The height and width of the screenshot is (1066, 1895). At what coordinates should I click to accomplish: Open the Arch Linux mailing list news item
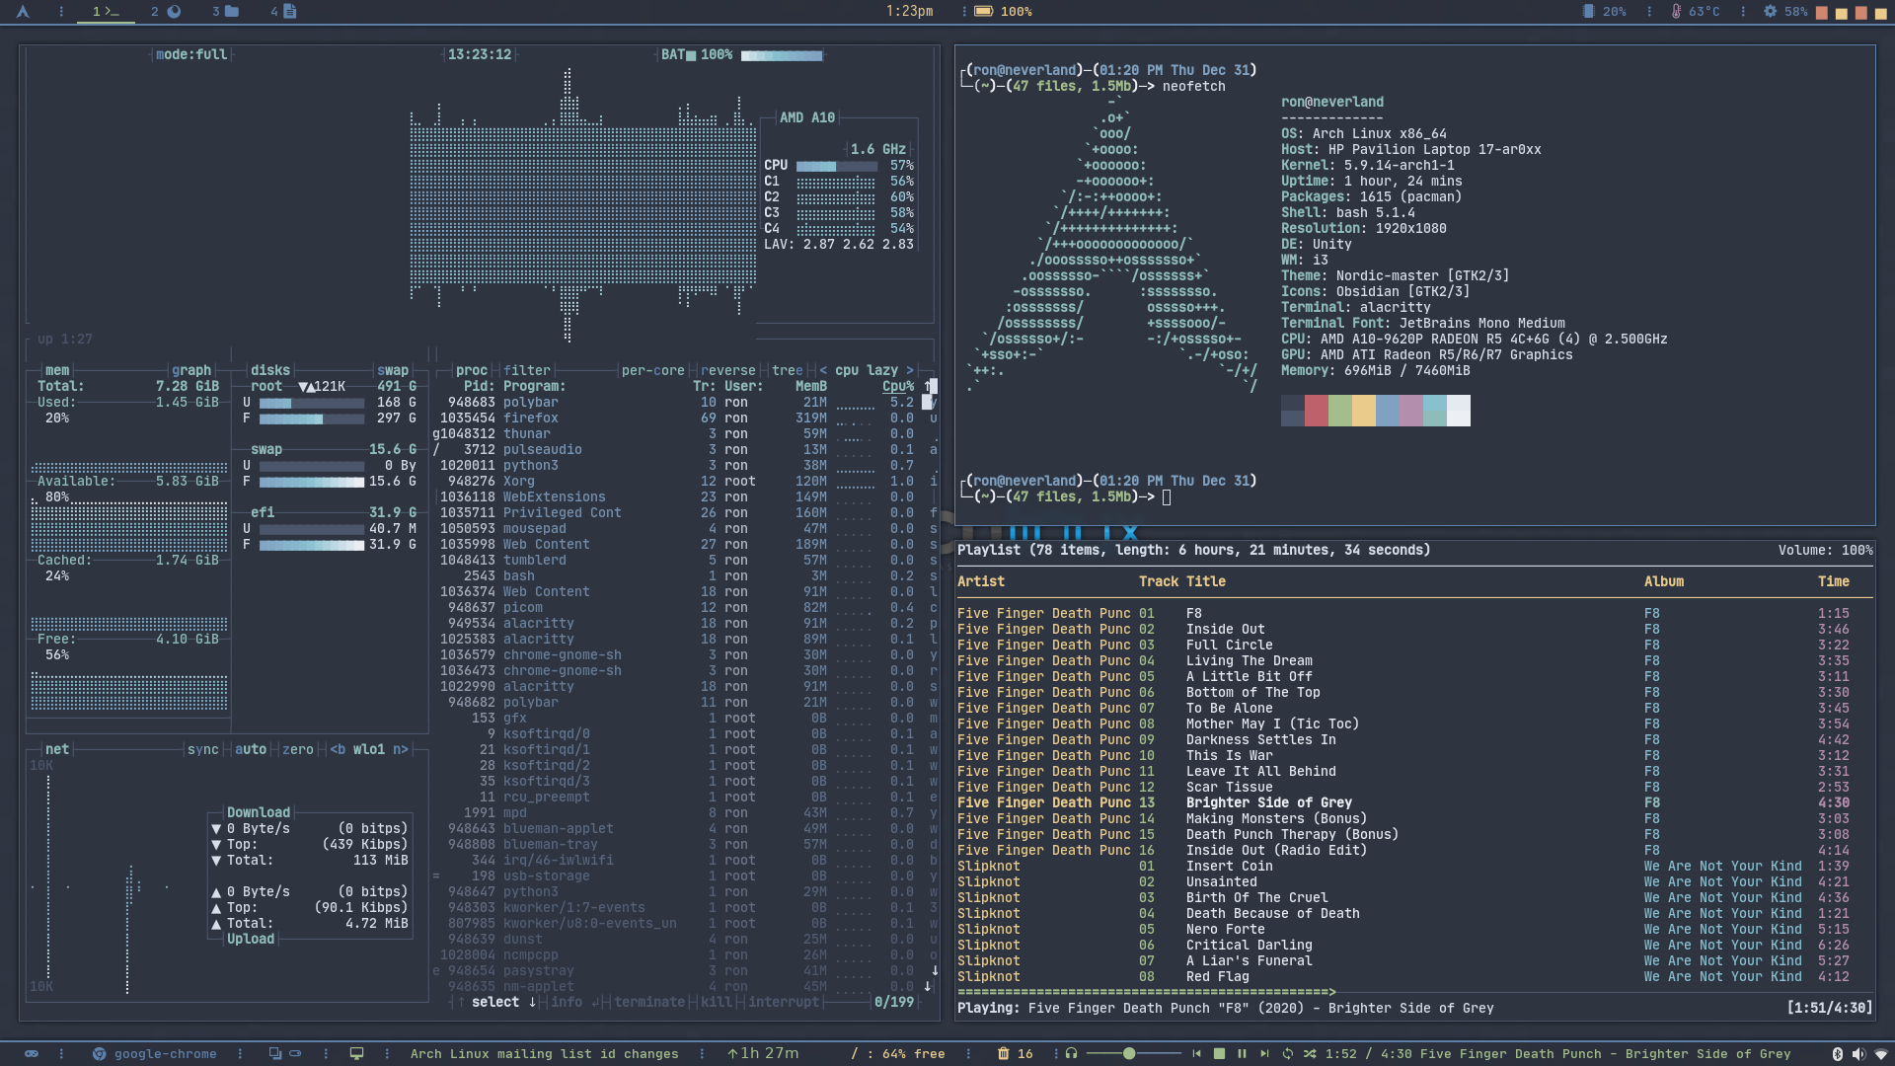545,1053
